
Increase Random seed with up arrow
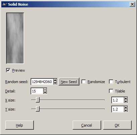[55, 80]
